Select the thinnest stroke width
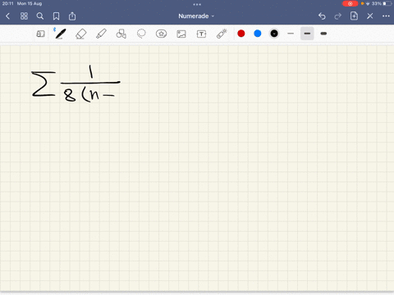Viewport: 394px width, 295px height. click(291, 34)
